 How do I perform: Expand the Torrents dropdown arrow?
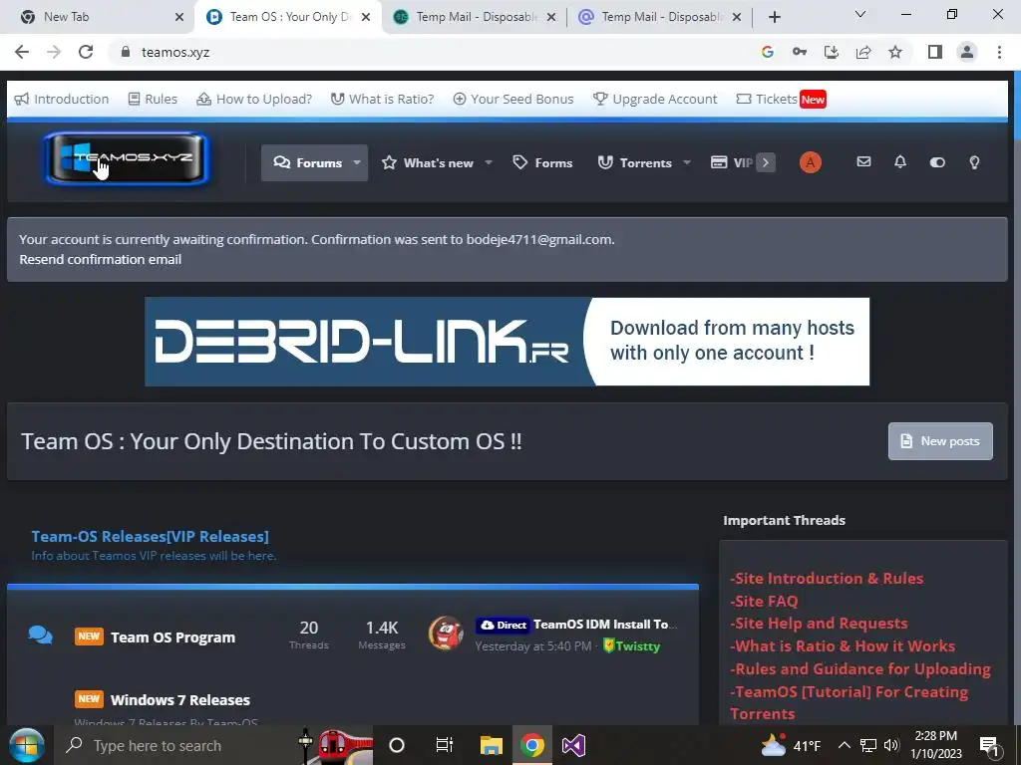(x=686, y=162)
